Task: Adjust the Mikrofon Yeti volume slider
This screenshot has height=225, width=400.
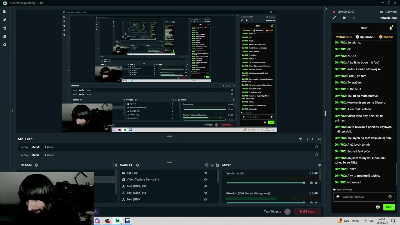Action: pos(266,202)
